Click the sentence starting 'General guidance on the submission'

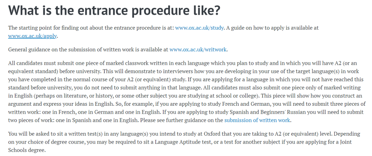coord(118,50)
